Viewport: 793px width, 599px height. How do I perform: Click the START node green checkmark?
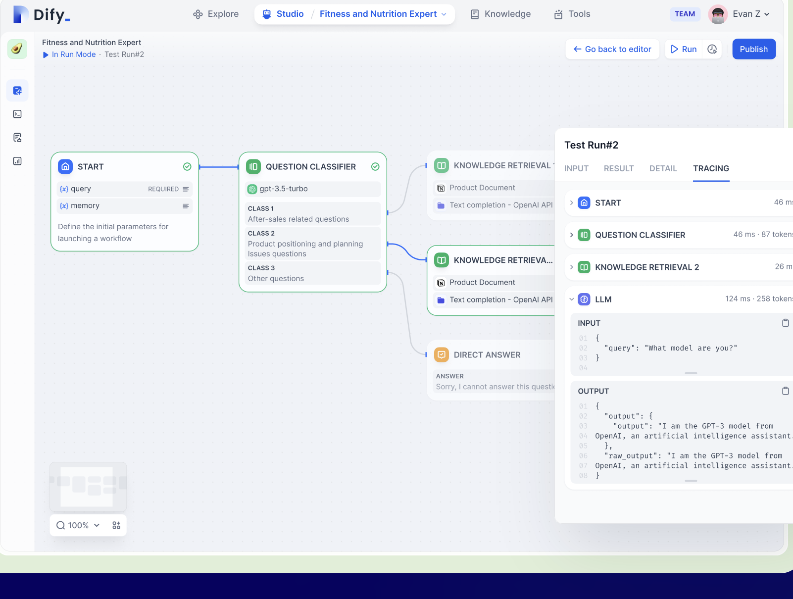point(187,167)
